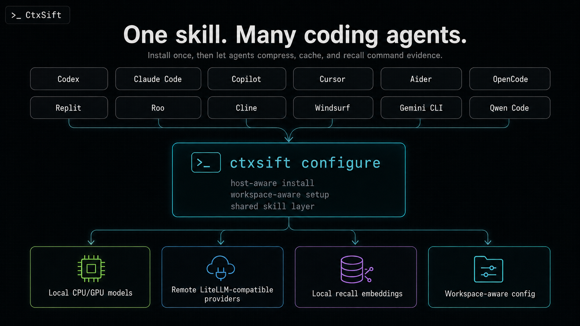
Task: Click 'Local CPU/GPU models' label
Action: click(91, 293)
